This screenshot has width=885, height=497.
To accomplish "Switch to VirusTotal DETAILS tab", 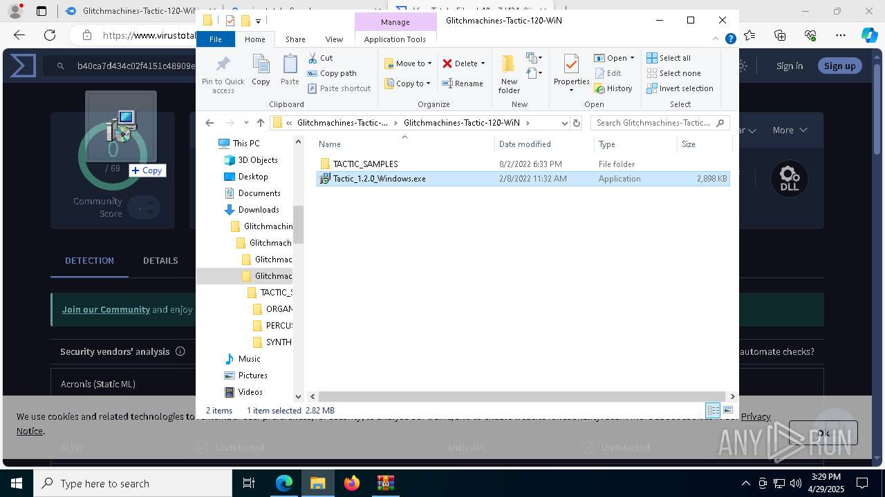I will [x=160, y=260].
